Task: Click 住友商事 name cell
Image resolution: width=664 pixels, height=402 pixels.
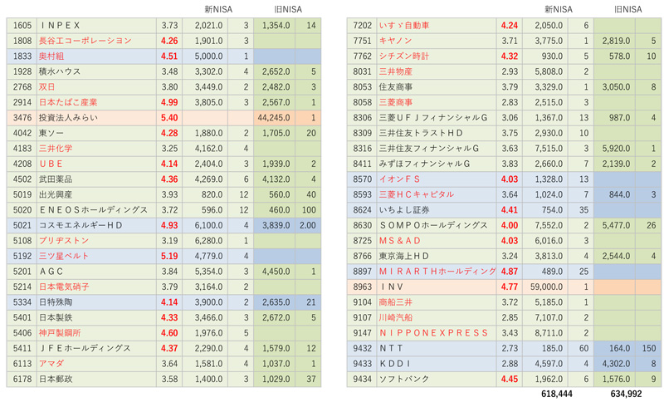Action: (437, 87)
